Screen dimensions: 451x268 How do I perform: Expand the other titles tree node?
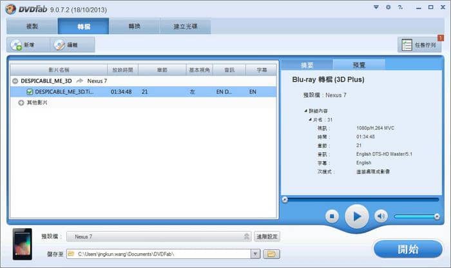tap(21, 102)
